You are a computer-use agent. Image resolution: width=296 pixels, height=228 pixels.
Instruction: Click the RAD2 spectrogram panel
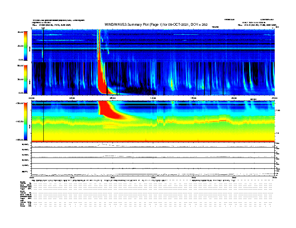coord(153,45)
